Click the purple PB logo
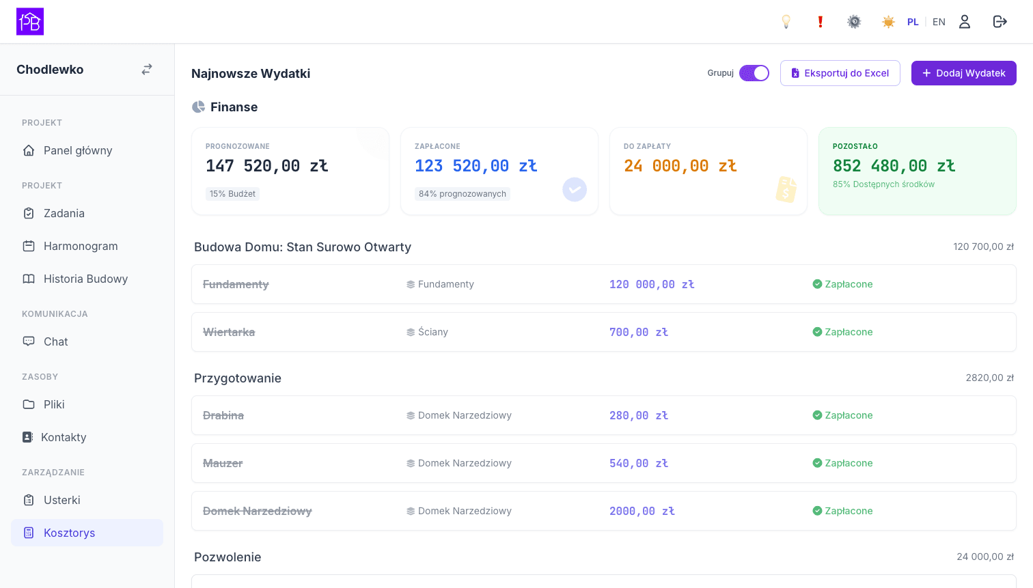This screenshot has width=1033, height=588. click(x=30, y=22)
